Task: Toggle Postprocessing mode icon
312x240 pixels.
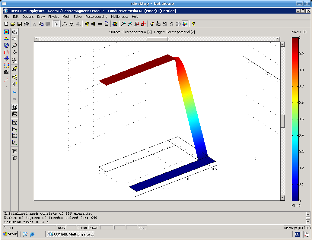Action: [x=185, y=24]
